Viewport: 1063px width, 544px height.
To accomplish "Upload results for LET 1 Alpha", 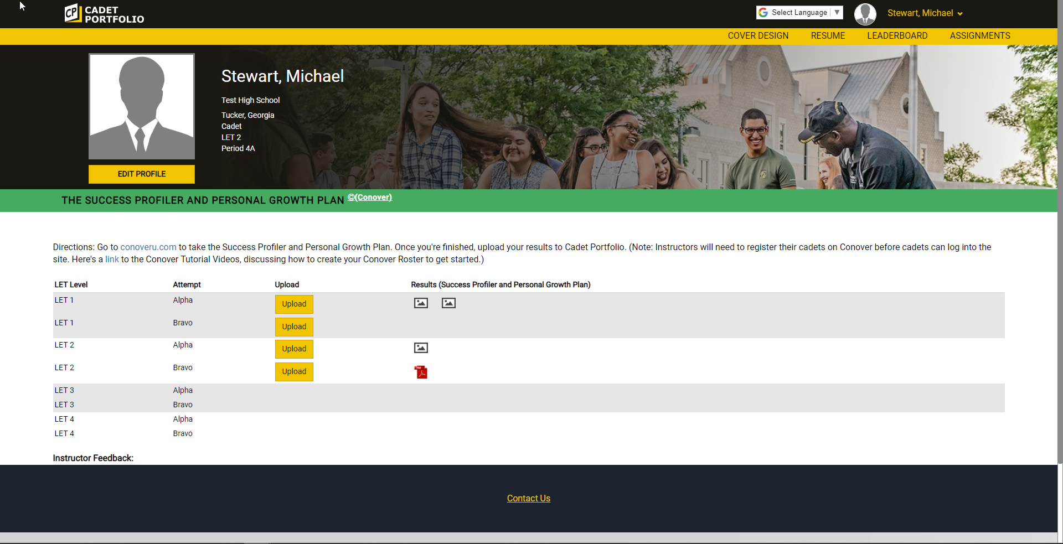I will pyautogui.click(x=294, y=304).
